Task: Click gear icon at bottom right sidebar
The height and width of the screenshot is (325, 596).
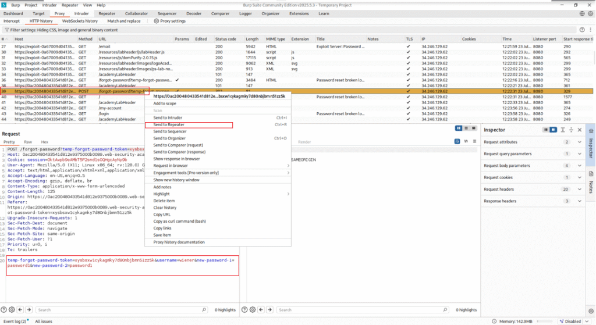Action: (x=591, y=311)
